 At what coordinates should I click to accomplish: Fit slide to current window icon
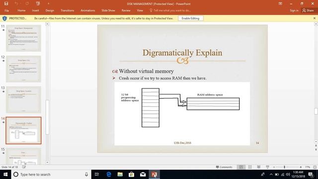coord(315,167)
